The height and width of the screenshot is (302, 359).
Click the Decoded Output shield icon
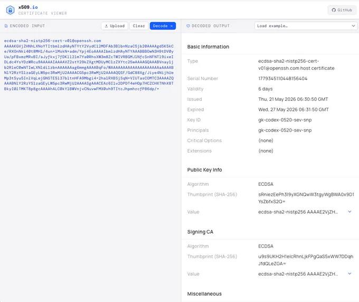188,26
